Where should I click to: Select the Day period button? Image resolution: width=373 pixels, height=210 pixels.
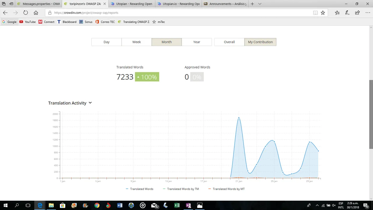click(106, 42)
